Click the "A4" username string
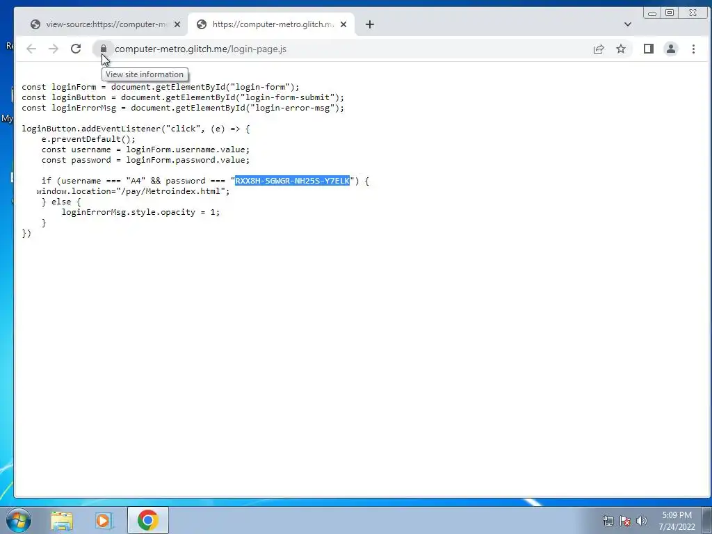 point(136,181)
